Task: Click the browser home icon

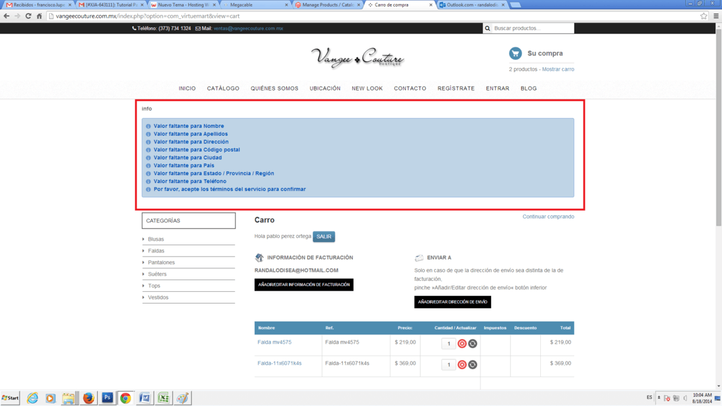Action: click(39, 16)
